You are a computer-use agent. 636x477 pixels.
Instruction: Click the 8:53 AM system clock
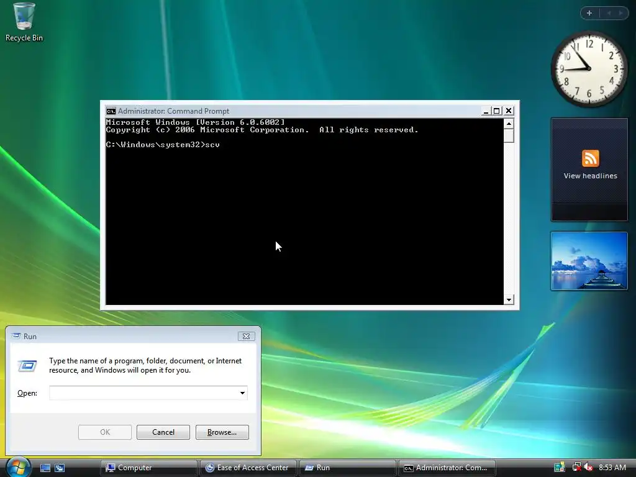coord(612,467)
